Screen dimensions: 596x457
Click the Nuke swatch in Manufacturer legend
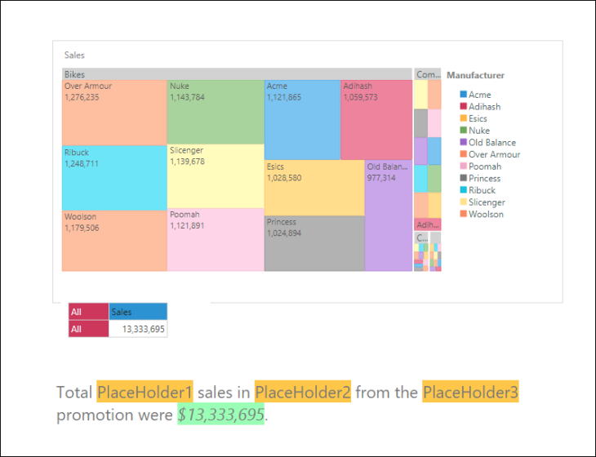pyautogui.click(x=463, y=131)
